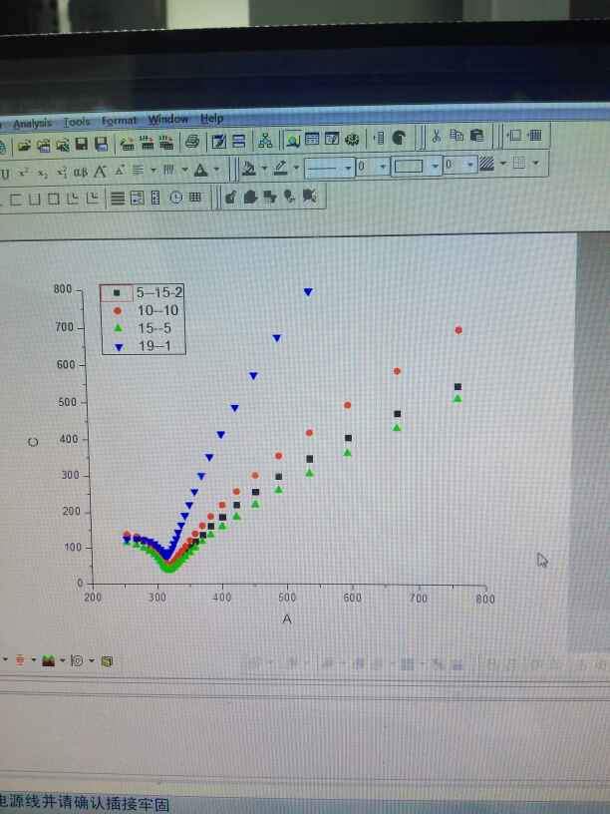Expand the fill color bucket dropdown arrow
The width and height of the screenshot is (610, 814).
point(264,169)
